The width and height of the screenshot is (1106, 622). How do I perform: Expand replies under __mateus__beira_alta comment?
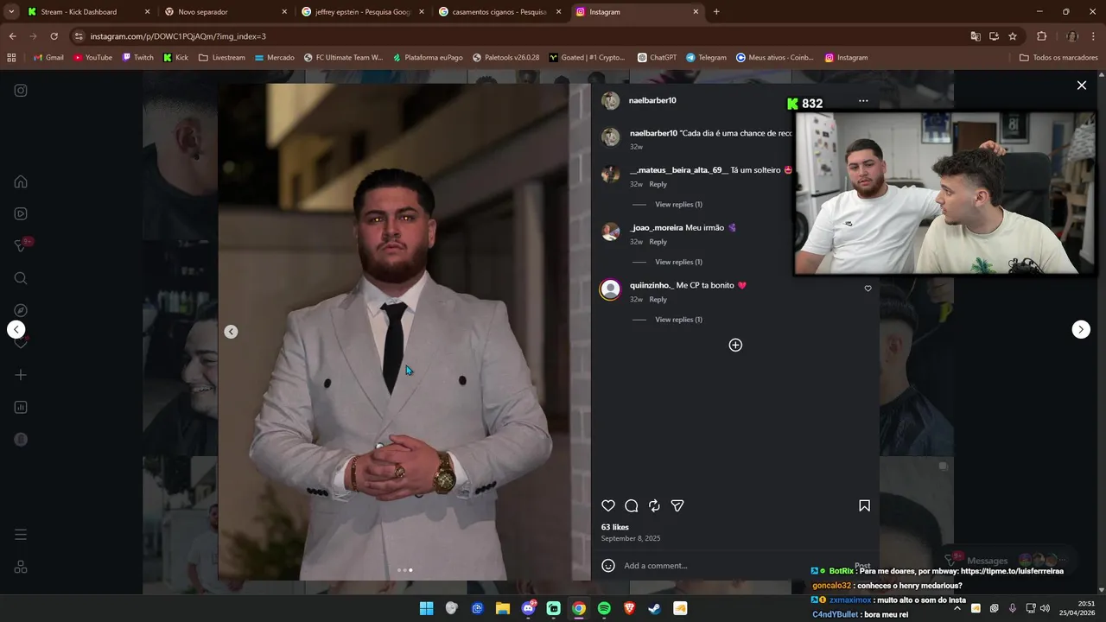point(678,204)
